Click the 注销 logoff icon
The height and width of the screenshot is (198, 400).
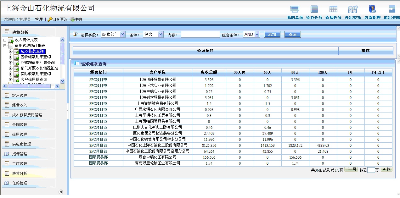tap(72, 19)
